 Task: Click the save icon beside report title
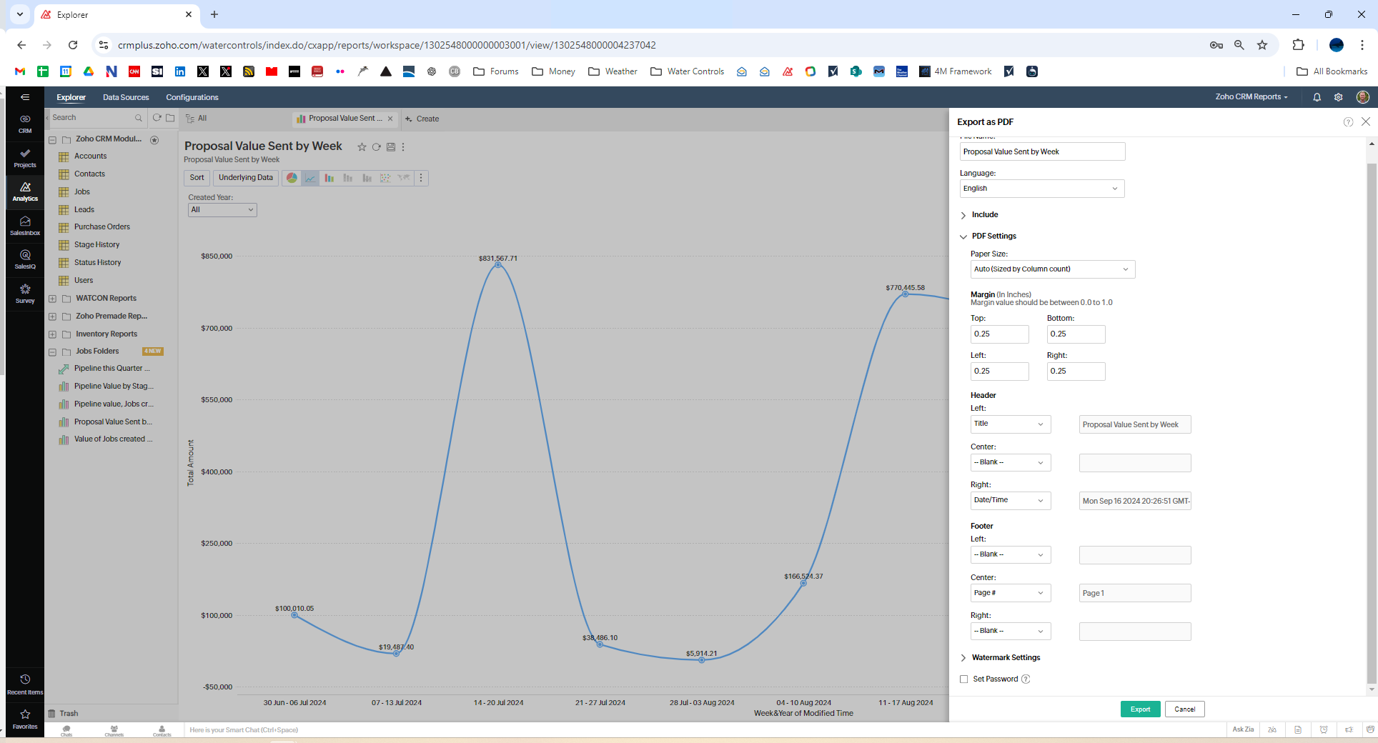(391, 147)
